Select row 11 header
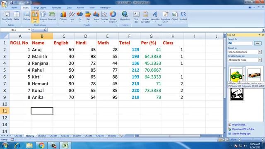265x149 pixels. tap(5, 111)
